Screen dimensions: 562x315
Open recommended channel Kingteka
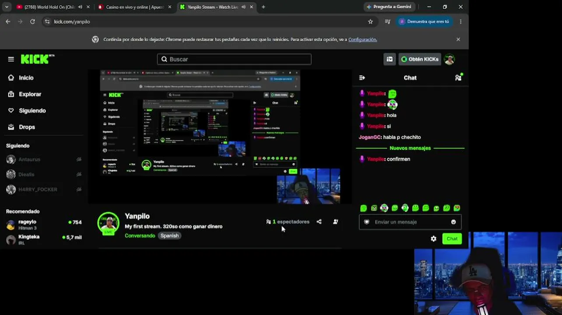click(x=44, y=239)
